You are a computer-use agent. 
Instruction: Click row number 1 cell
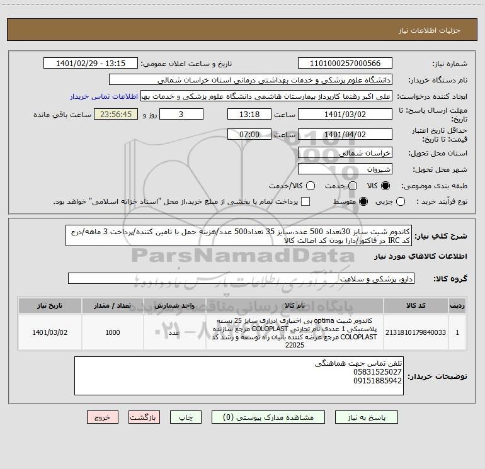click(x=457, y=332)
